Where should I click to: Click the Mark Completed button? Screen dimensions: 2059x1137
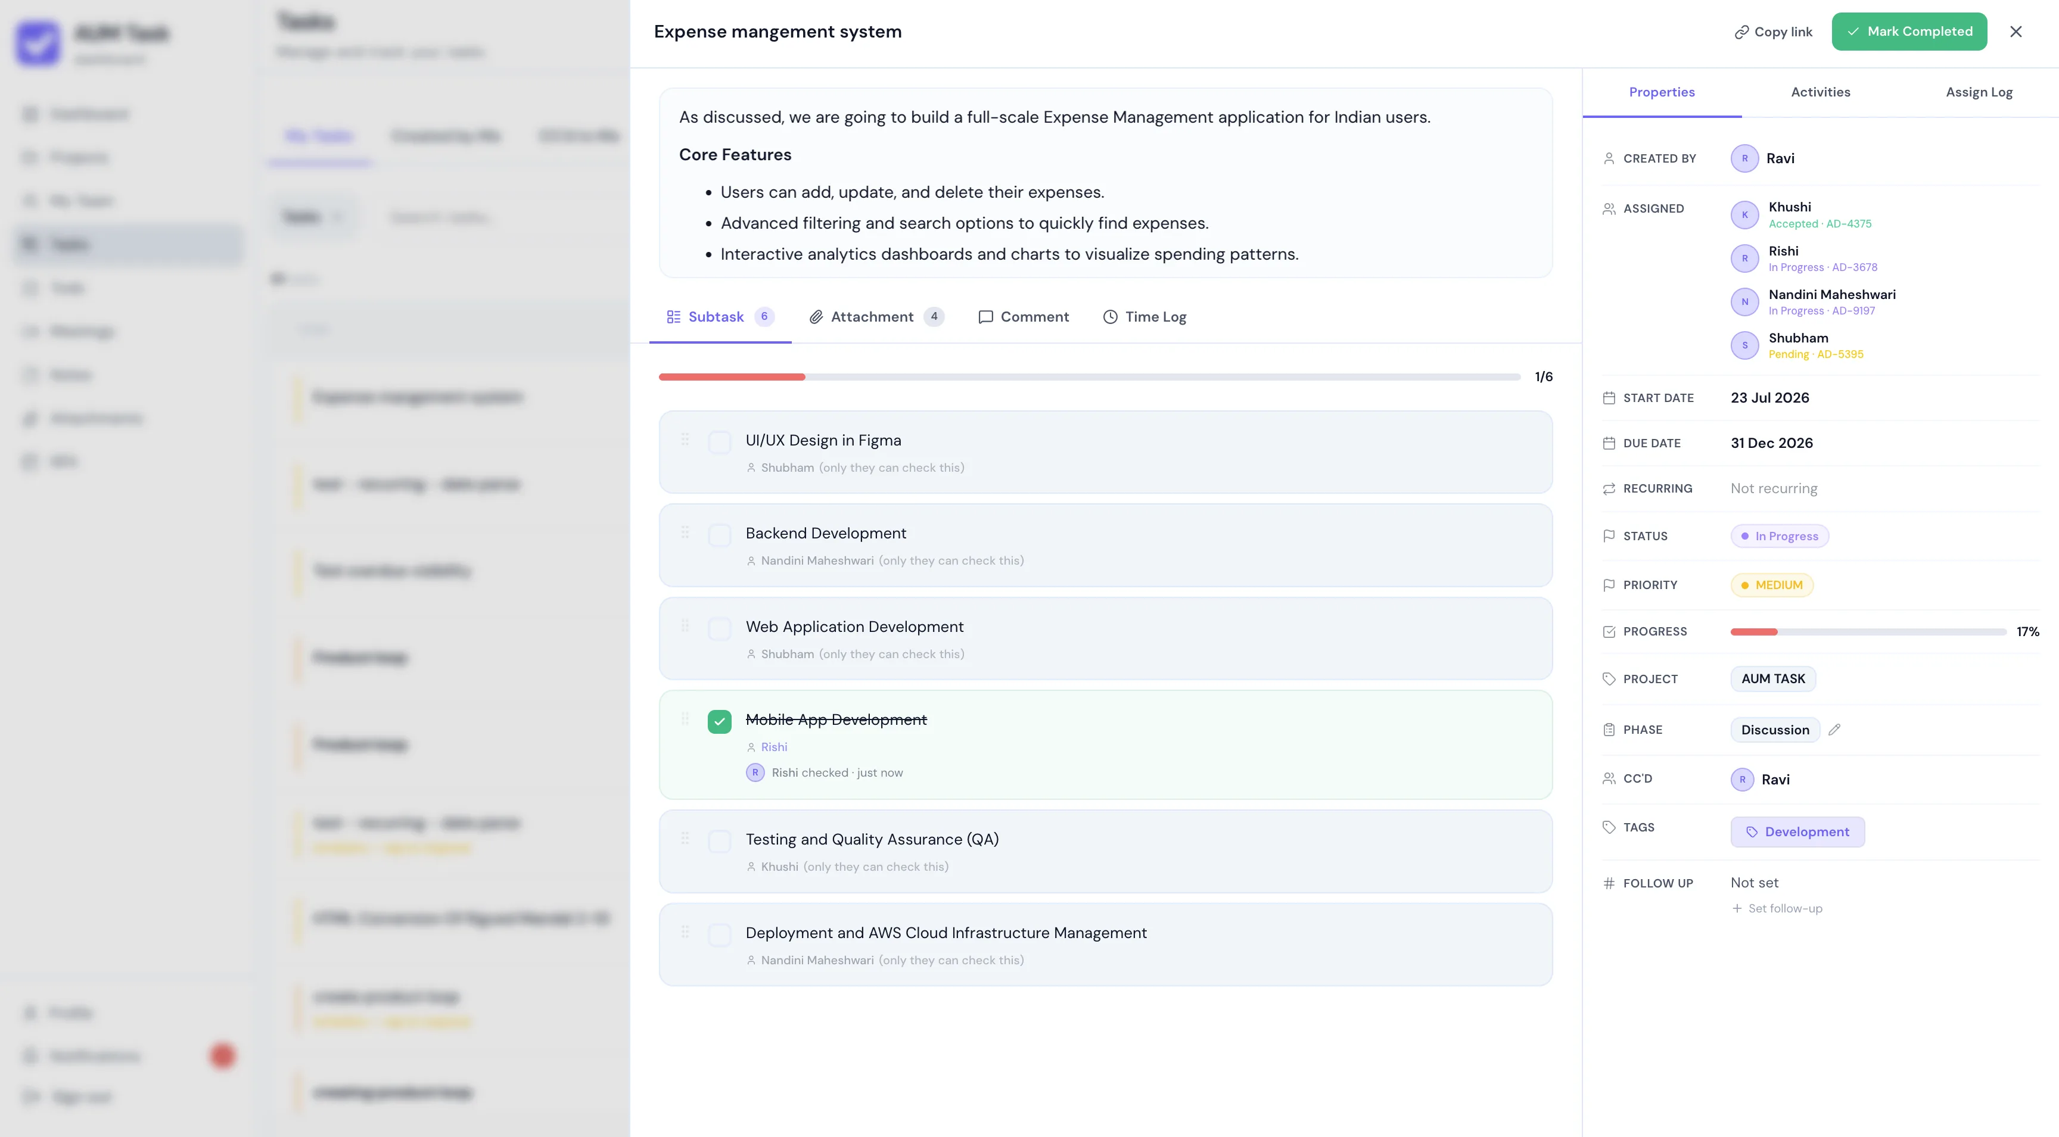point(1909,31)
